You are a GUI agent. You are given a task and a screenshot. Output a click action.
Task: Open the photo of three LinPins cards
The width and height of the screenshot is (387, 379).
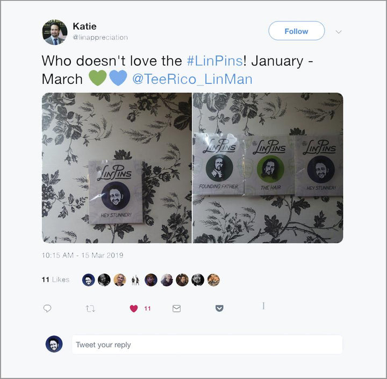268,168
